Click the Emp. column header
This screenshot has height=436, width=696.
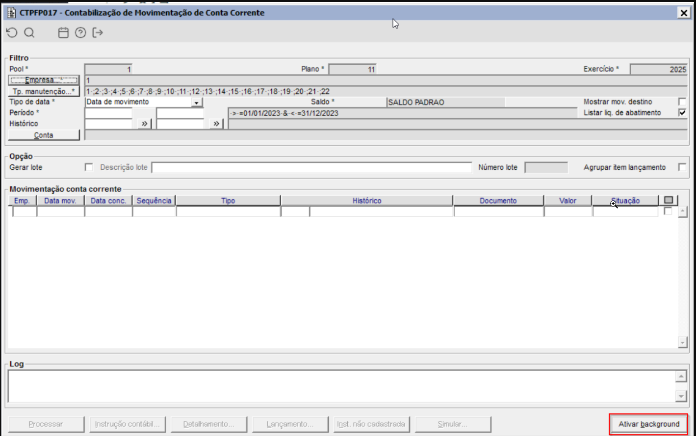[x=22, y=201]
